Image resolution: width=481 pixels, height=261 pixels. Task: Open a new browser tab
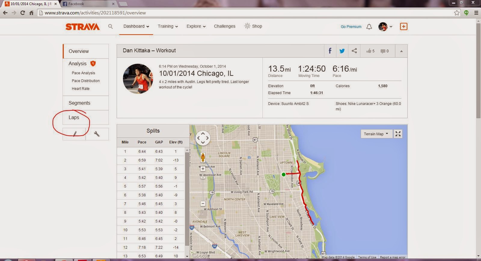click(x=123, y=4)
